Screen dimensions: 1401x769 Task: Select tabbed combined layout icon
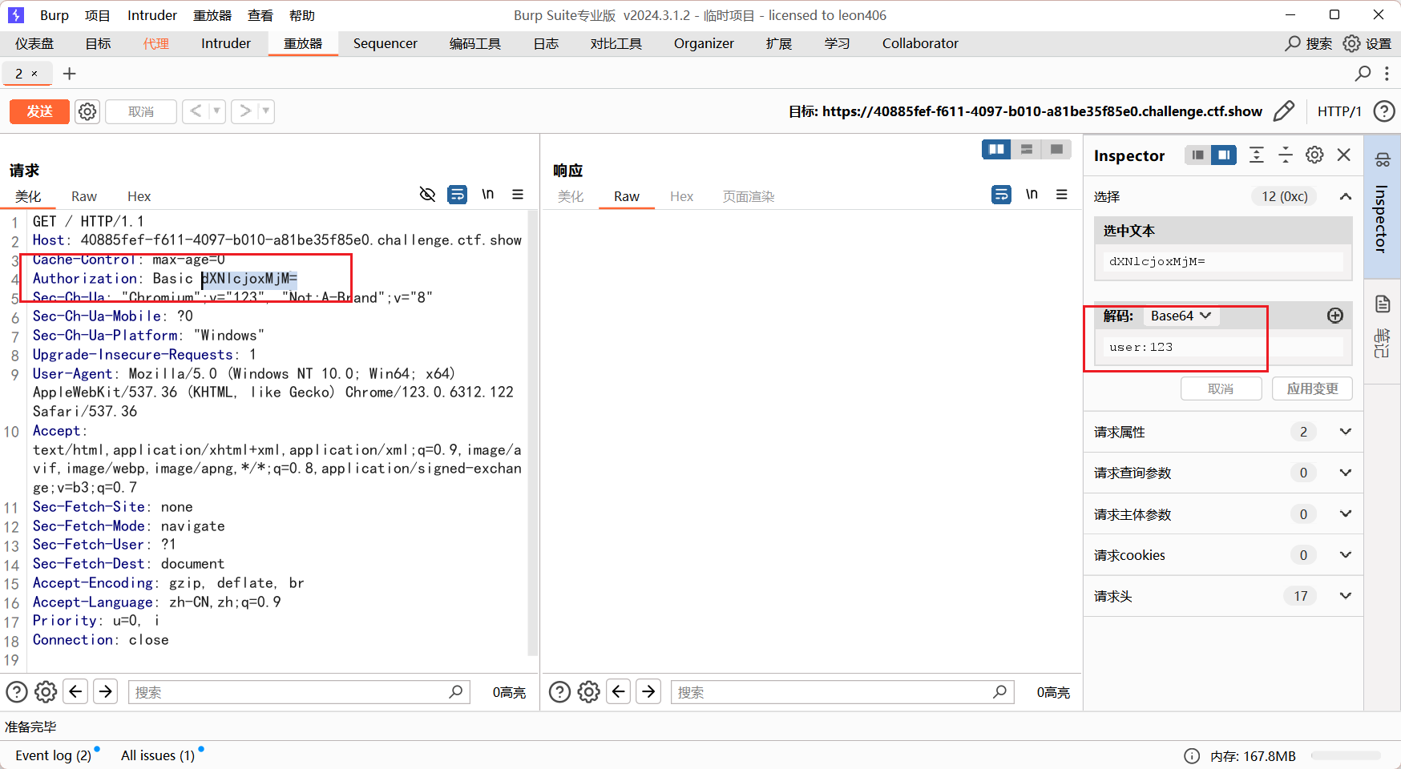tap(1056, 149)
